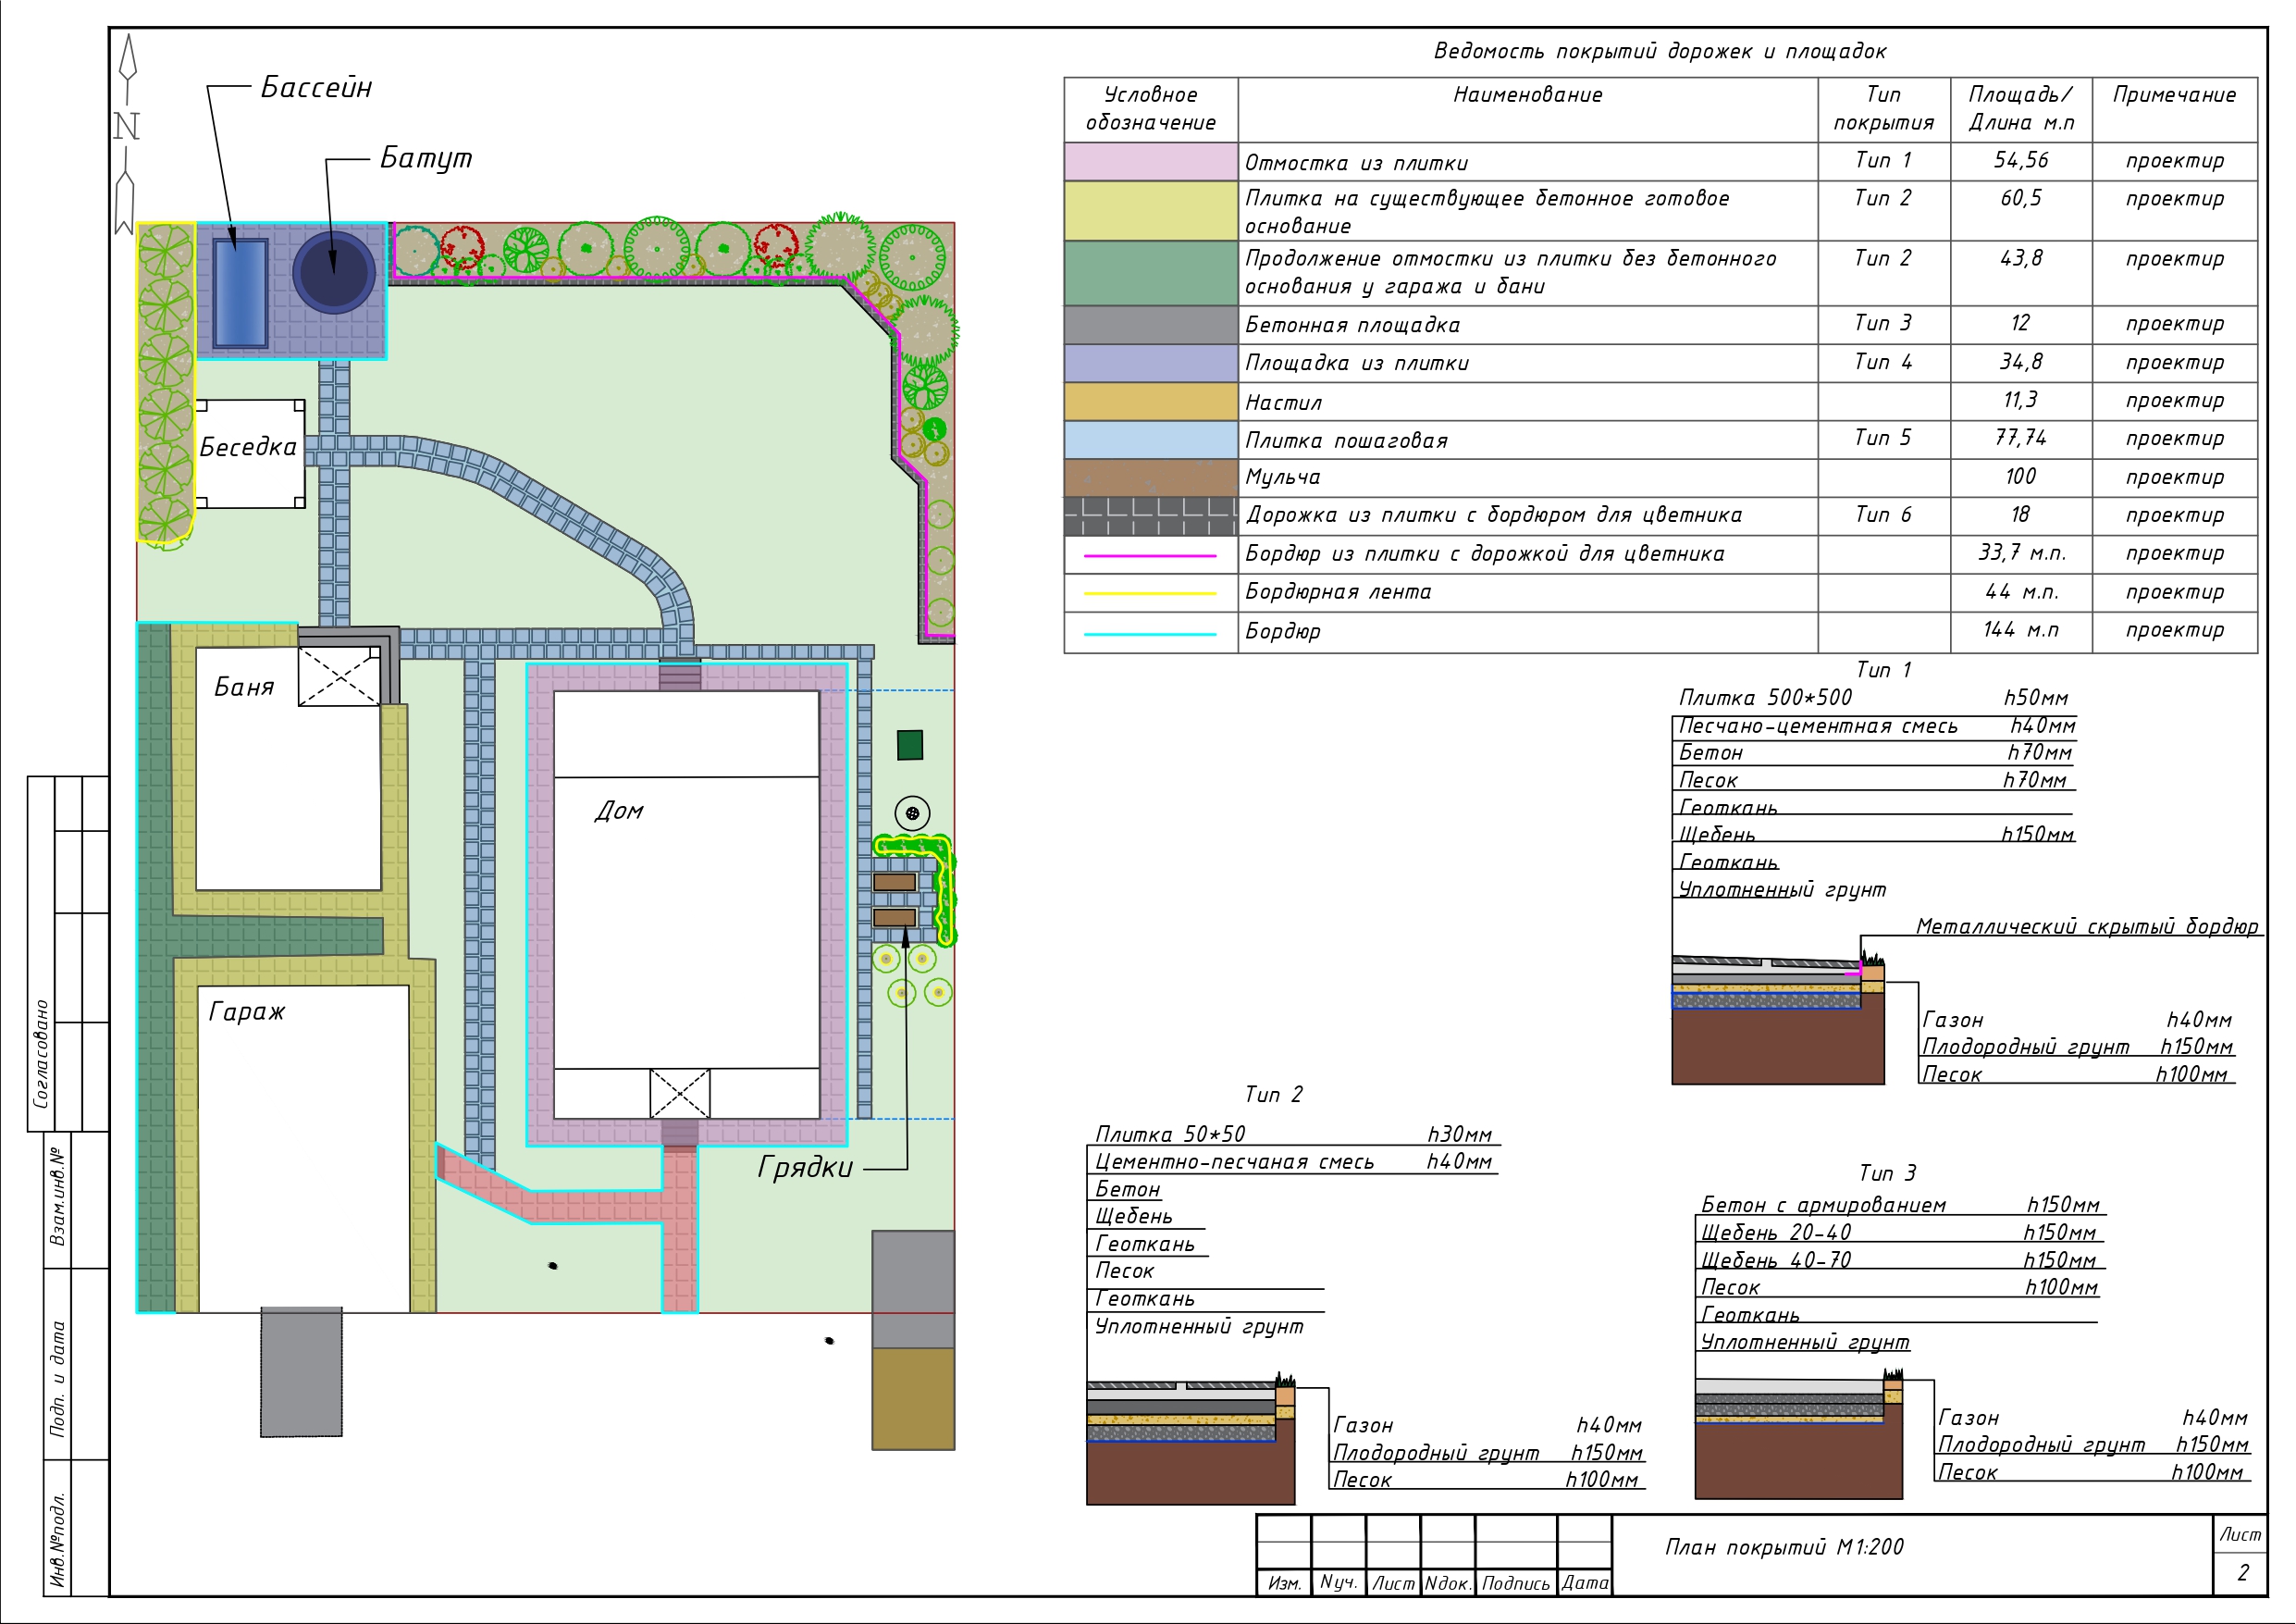Image resolution: width=2296 pixels, height=1624 pixels.
Task: Click the brown 'Мульча' legend swatch
Action: (x=1150, y=477)
